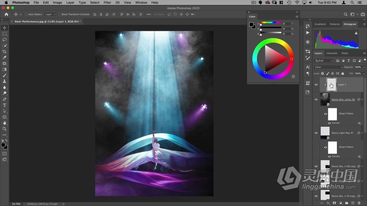367x206 pixels.
Task: Click the delete layer trash icon
Action: [x=359, y=203]
